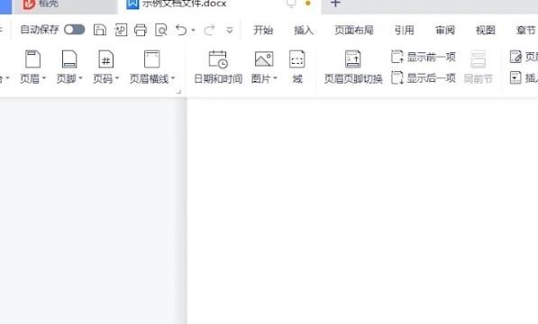Viewport: 538px width, 324px height.
Task: Click the document page editing area
Action: point(362,211)
